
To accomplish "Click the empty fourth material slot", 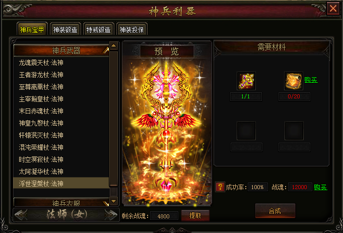I will [294, 131].
